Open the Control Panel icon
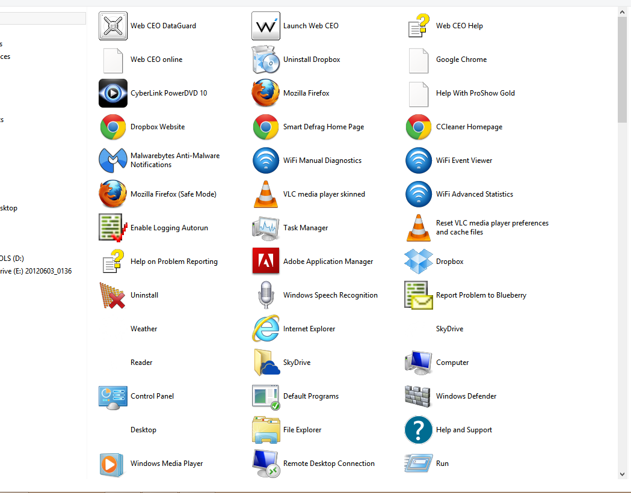This screenshot has height=493, width=631. click(113, 397)
